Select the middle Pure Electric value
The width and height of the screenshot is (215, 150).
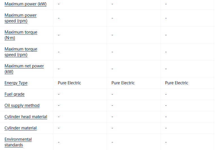click(123, 83)
